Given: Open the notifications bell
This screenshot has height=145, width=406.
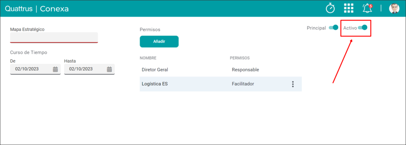Looking at the screenshot, I should point(367,8).
